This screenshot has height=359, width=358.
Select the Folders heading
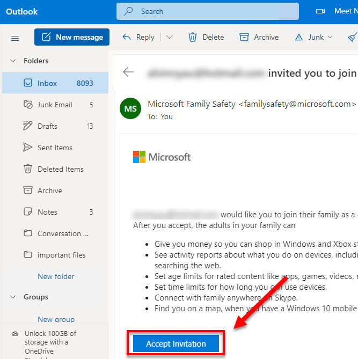(36, 61)
